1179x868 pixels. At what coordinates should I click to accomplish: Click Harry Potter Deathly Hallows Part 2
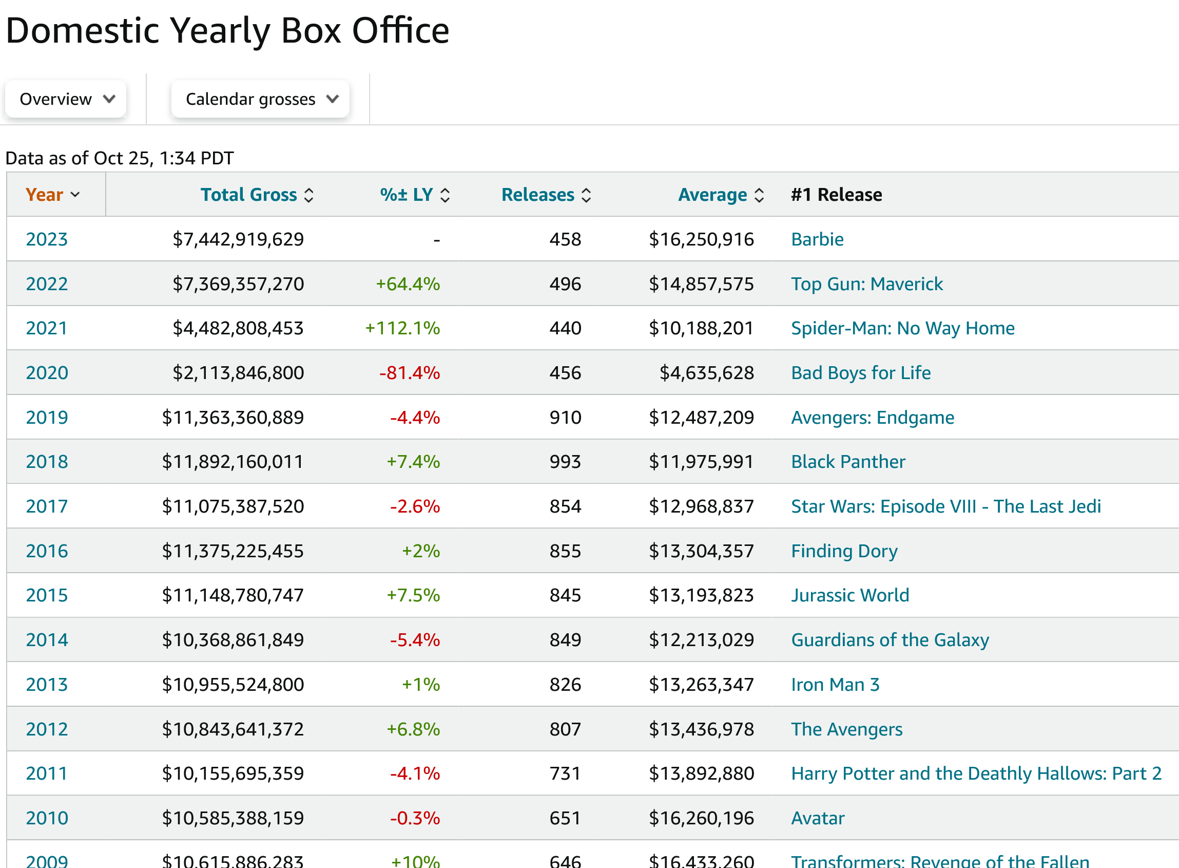click(x=976, y=773)
